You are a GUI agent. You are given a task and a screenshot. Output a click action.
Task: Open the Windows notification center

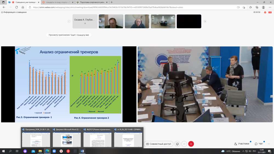click(x=270, y=151)
